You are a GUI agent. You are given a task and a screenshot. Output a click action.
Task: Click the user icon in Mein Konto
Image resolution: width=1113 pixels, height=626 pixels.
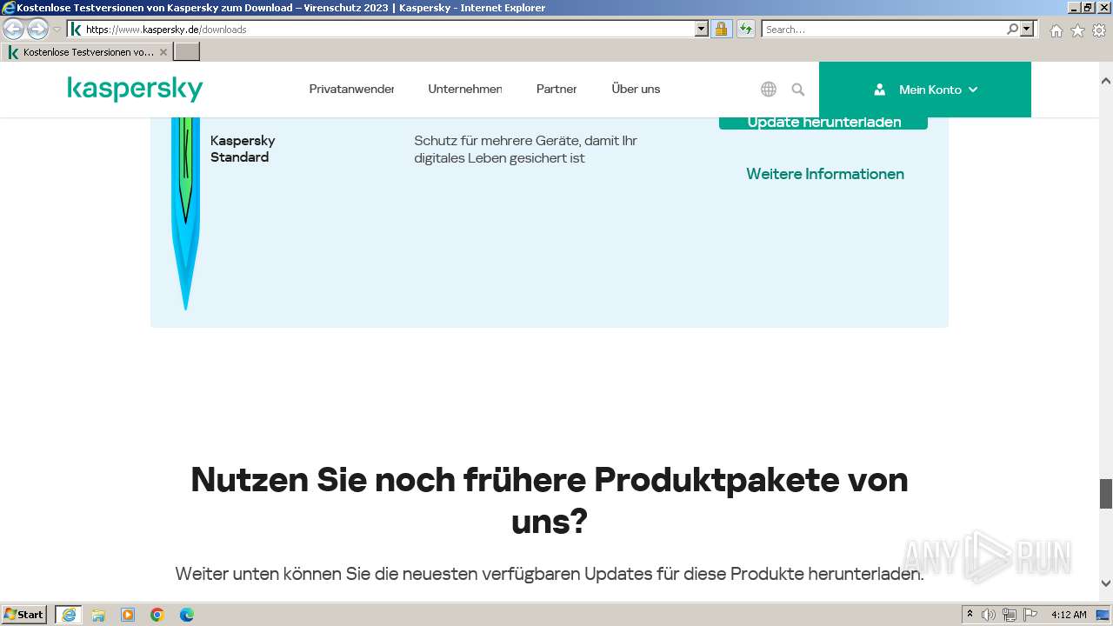pyautogui.click(x=879, y=89)
